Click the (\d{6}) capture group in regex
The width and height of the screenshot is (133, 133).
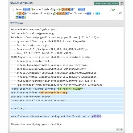tap(21, 17)
